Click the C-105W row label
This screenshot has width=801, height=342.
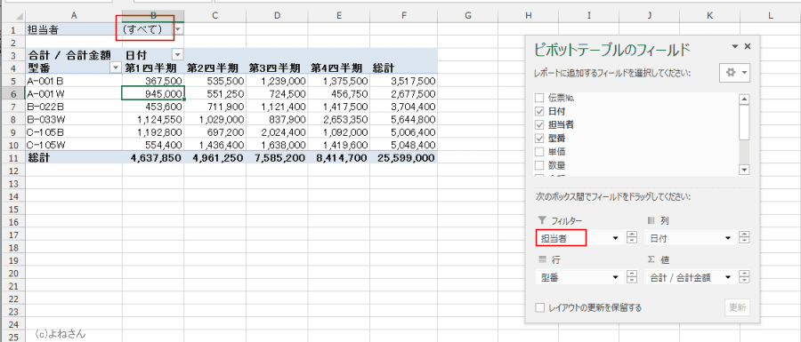point(74,145)
